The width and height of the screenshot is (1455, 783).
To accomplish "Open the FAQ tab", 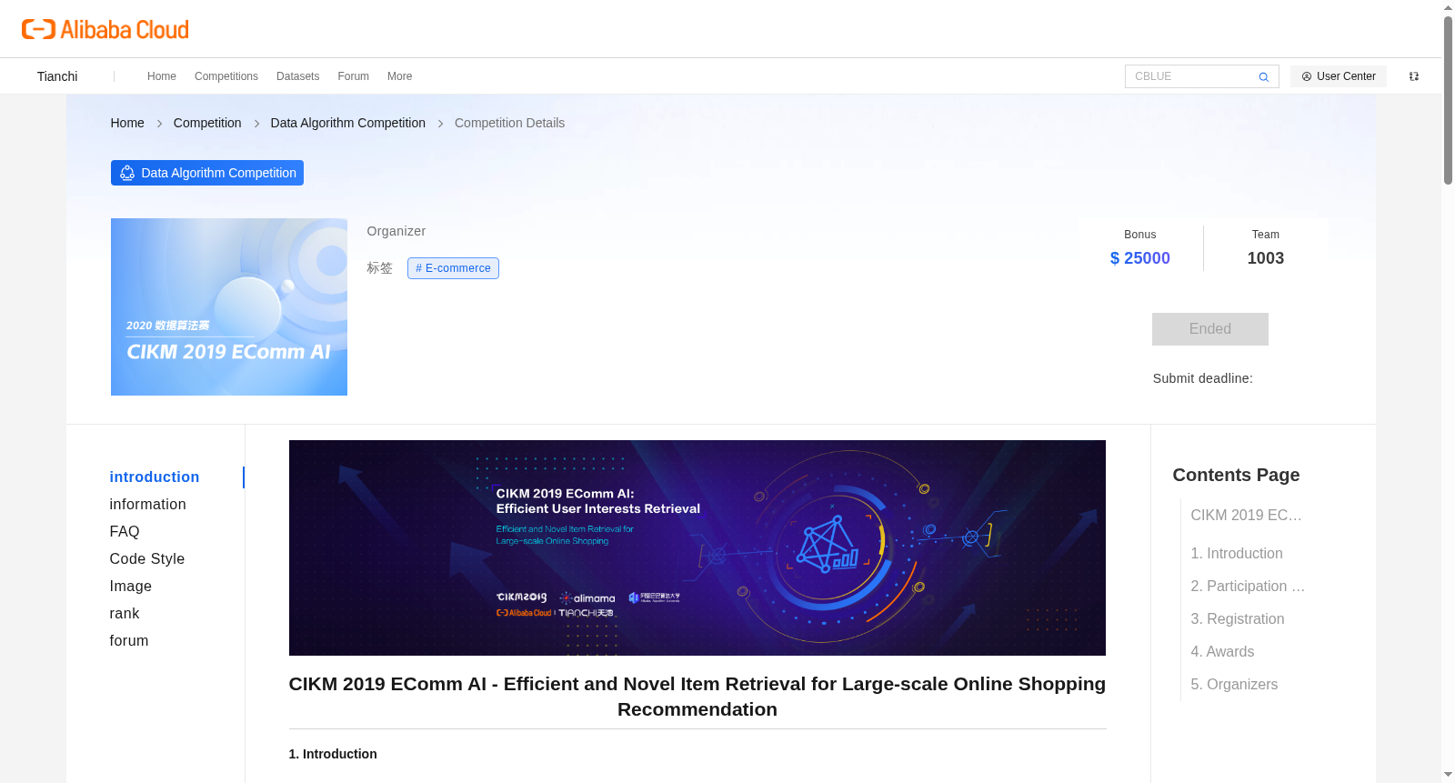I will click(x=125, y=532).
